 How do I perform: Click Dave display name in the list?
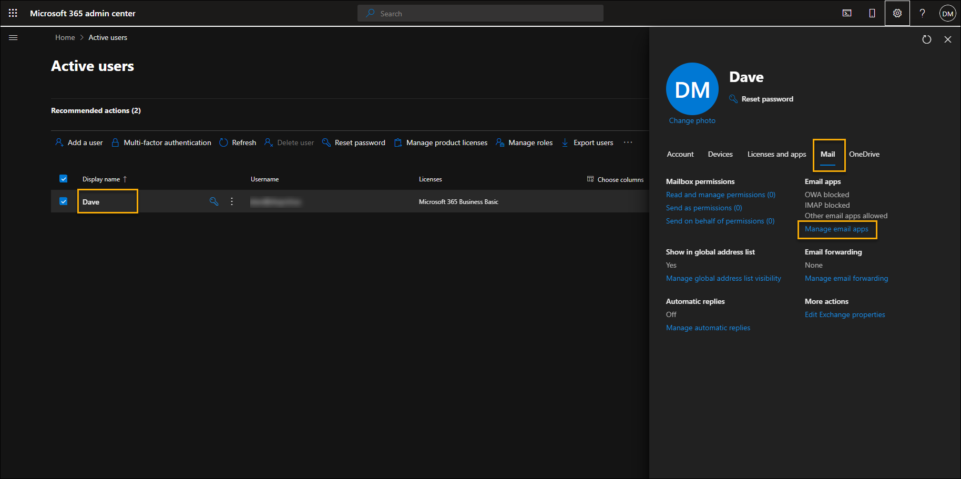coord(91,202)
